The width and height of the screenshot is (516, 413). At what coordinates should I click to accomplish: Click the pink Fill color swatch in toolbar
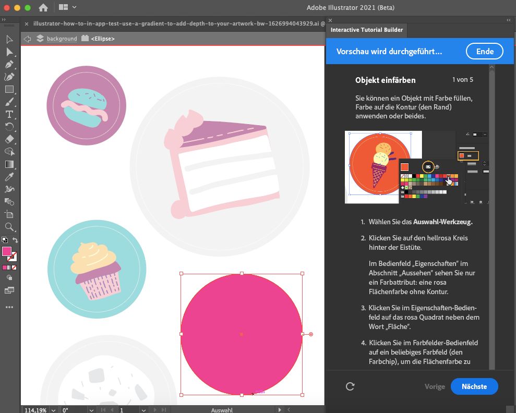(x=7, y=251)
